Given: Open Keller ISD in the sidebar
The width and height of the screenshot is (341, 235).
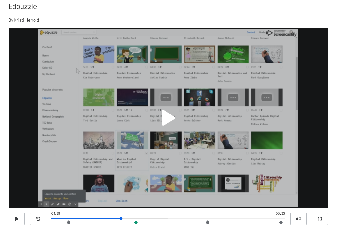Looking at the screenshot, I should (x=47, y=68).
